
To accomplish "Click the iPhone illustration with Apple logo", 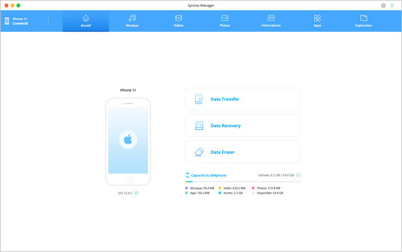I will [x=128, y=142].
